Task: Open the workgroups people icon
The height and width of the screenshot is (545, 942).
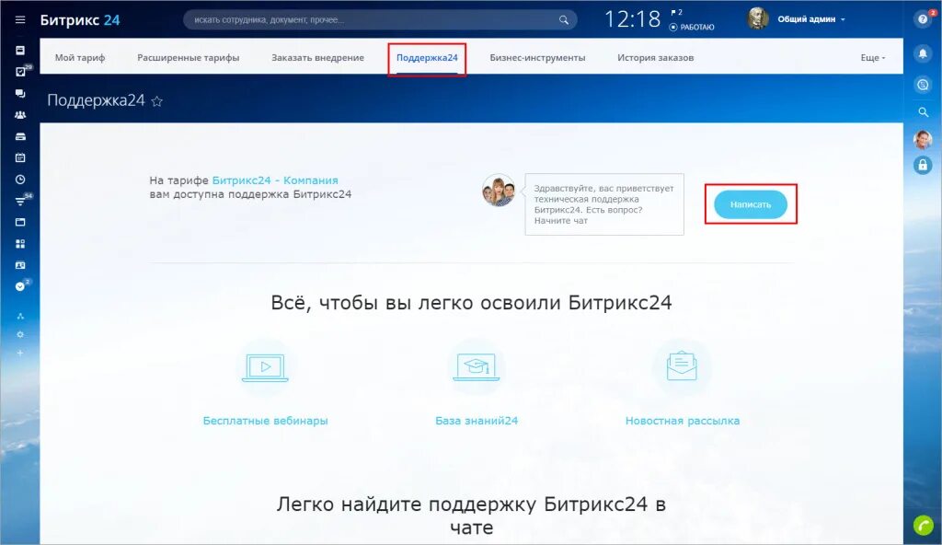Action: coord(20,115)
